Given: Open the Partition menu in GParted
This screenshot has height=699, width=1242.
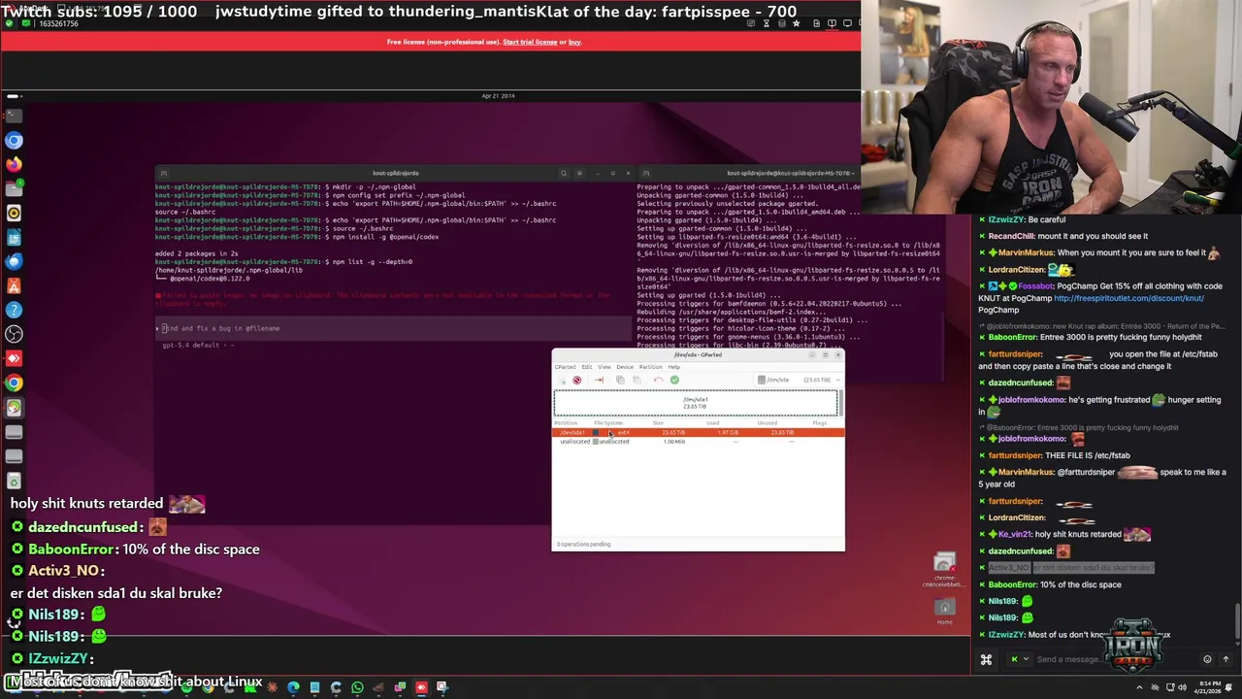Looking at the screenshot, I should click(x=651, y=367).
